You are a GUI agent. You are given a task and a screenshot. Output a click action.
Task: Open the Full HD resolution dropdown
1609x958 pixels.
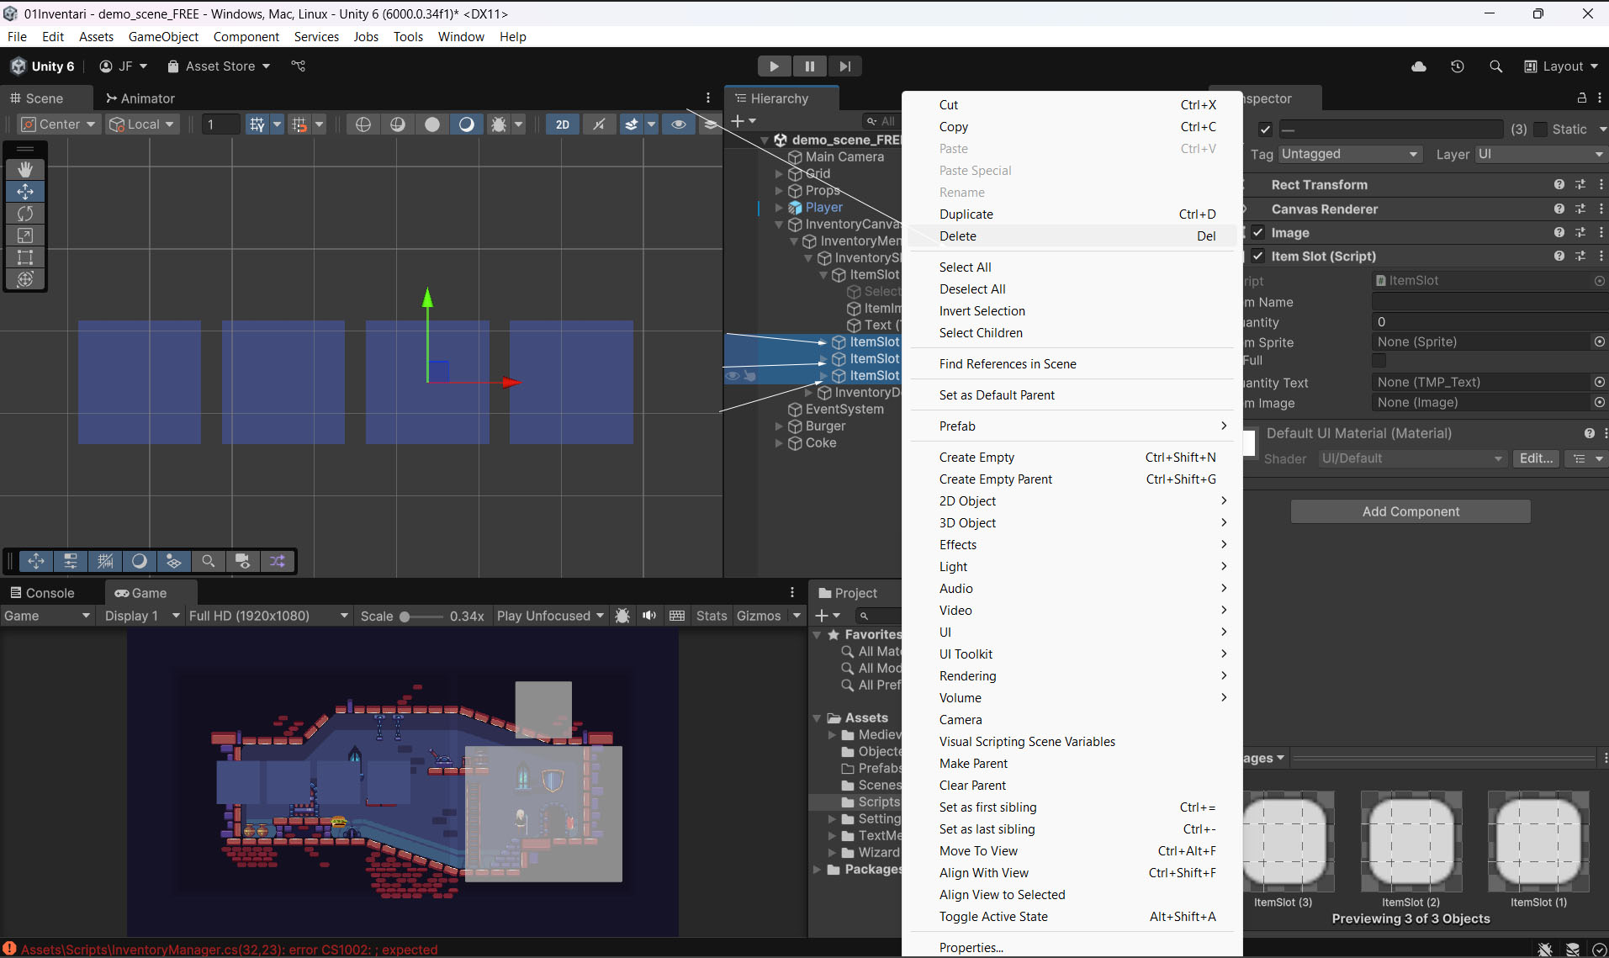pos(267,616)
